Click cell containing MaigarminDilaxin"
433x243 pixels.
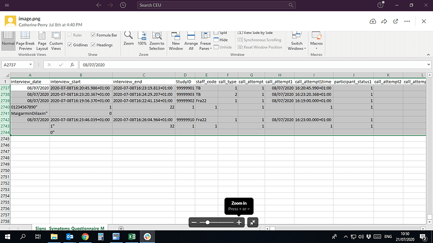30,114
